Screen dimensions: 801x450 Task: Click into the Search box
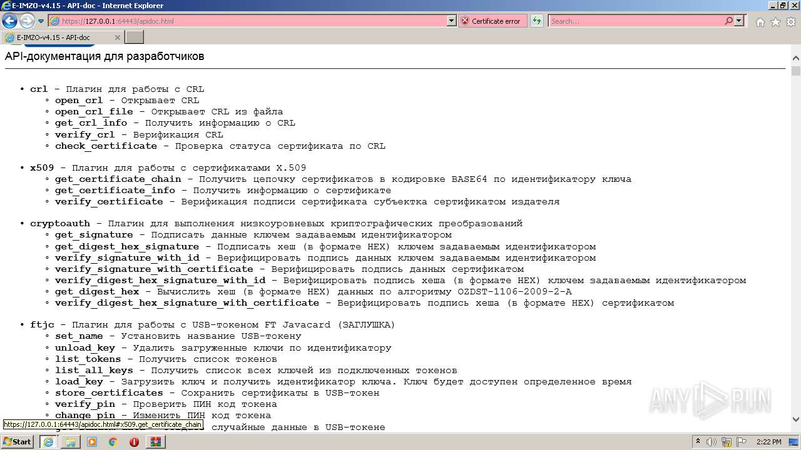tap(636, 21)
